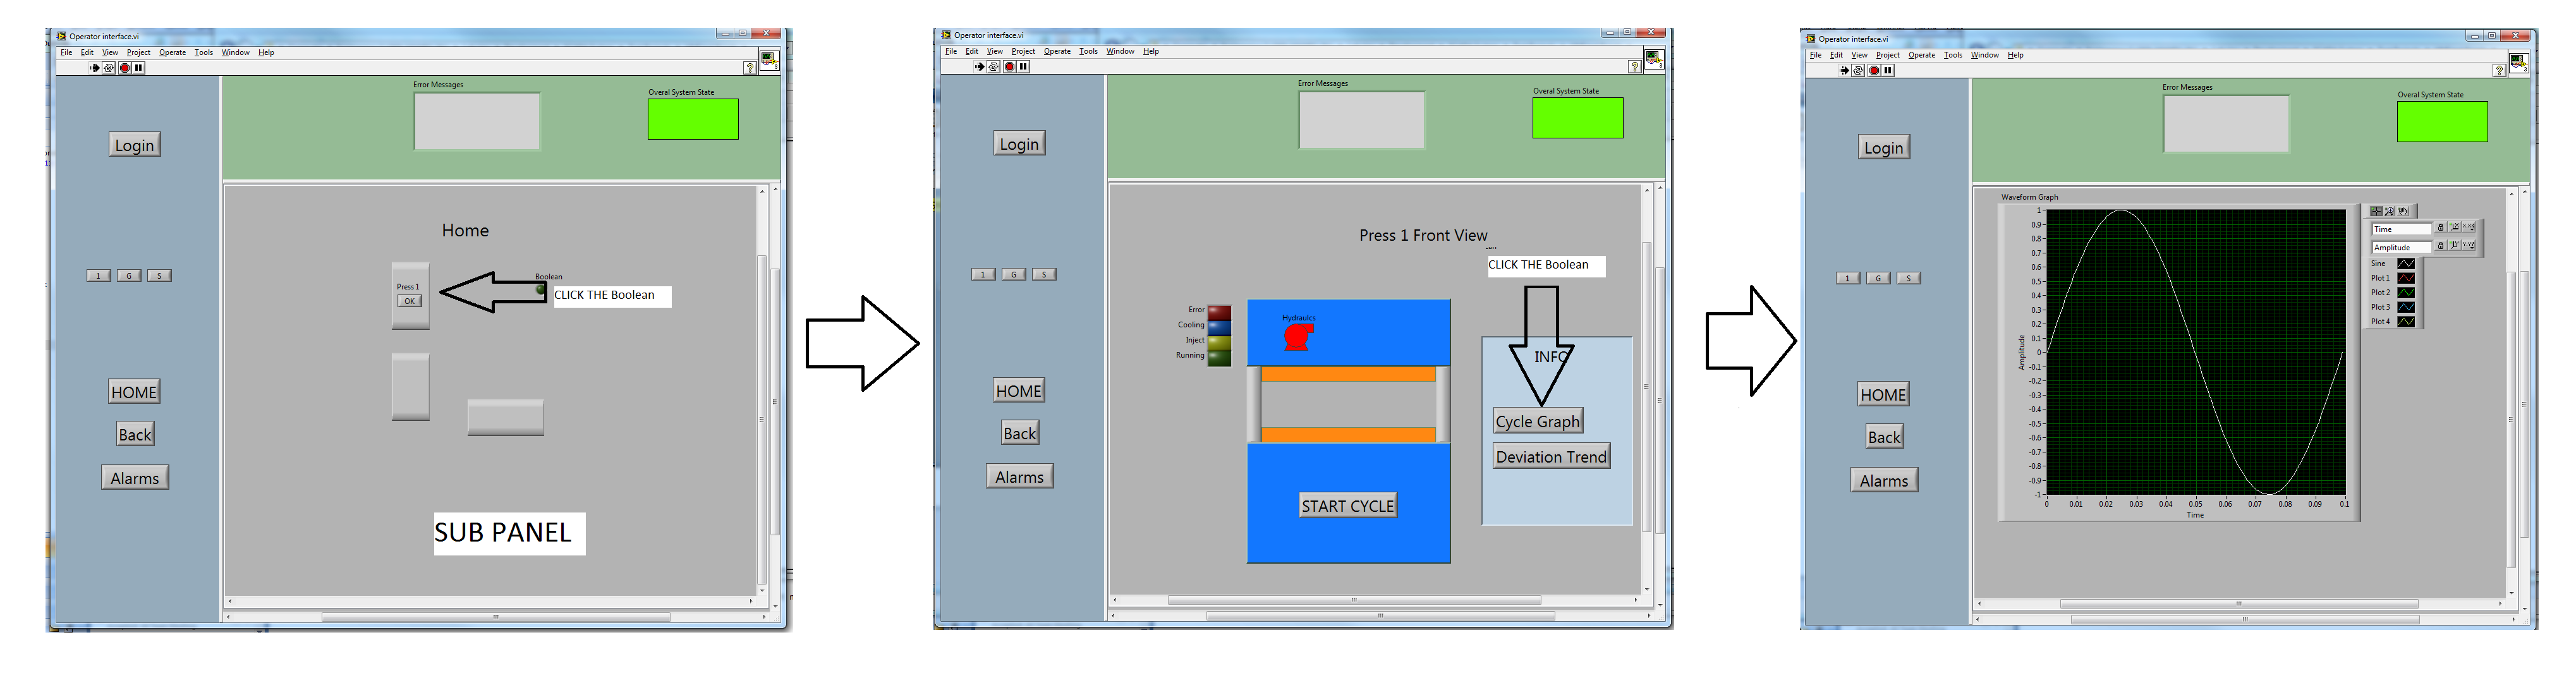Open the Operate menu in the leftmost window
Screen dimensions: 2576x685
pos(172,53)
